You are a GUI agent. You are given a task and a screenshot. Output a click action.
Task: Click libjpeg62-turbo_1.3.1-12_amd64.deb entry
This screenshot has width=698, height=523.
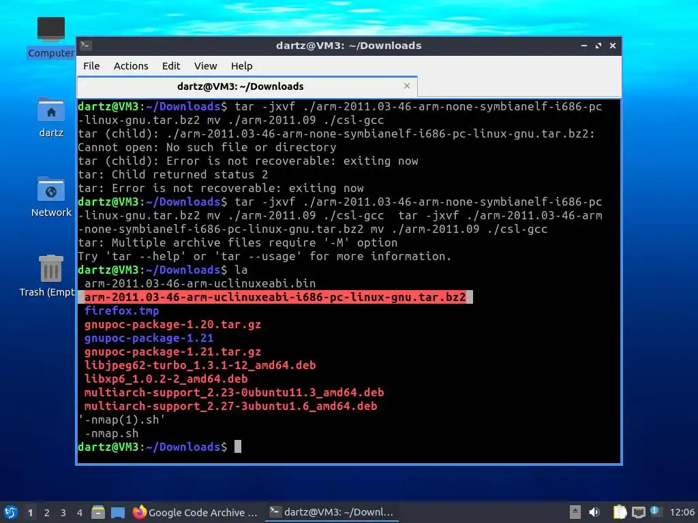point(200,365)
